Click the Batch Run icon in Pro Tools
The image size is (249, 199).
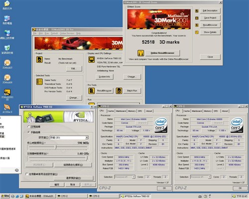pos(119,91)
